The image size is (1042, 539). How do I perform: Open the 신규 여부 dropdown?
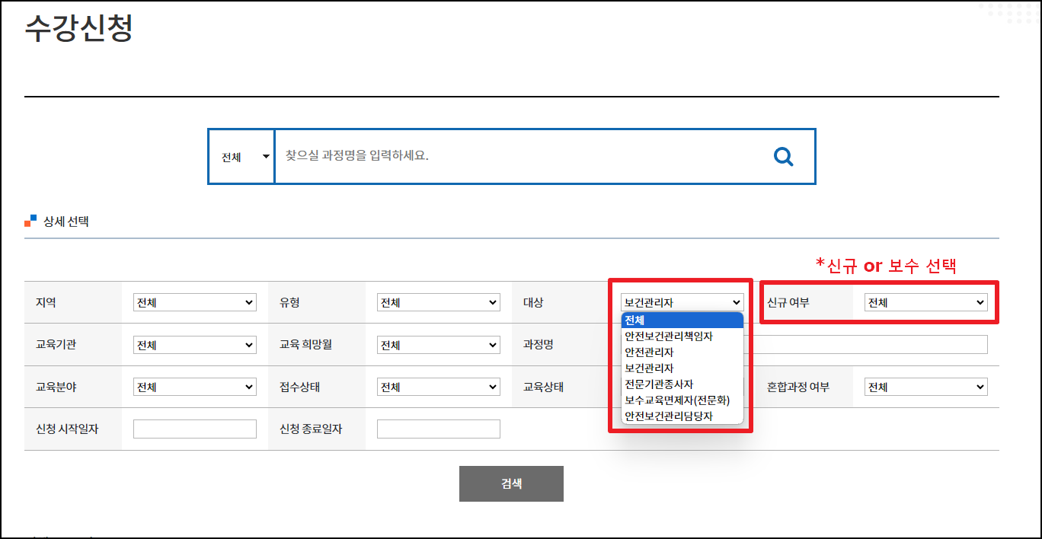click(926, 302)
